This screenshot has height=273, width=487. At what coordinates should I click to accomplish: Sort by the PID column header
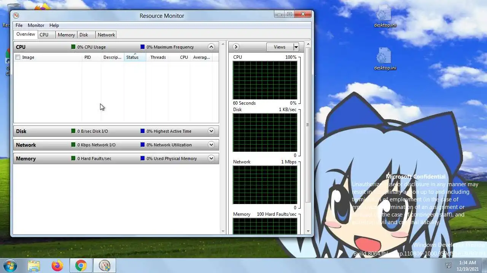91,57
